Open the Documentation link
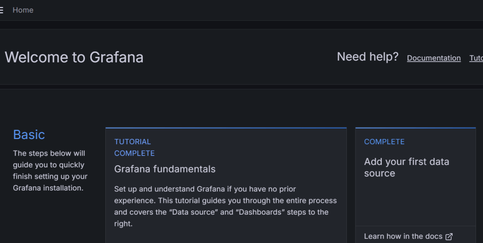483x243 pixels. click(433, 58)
